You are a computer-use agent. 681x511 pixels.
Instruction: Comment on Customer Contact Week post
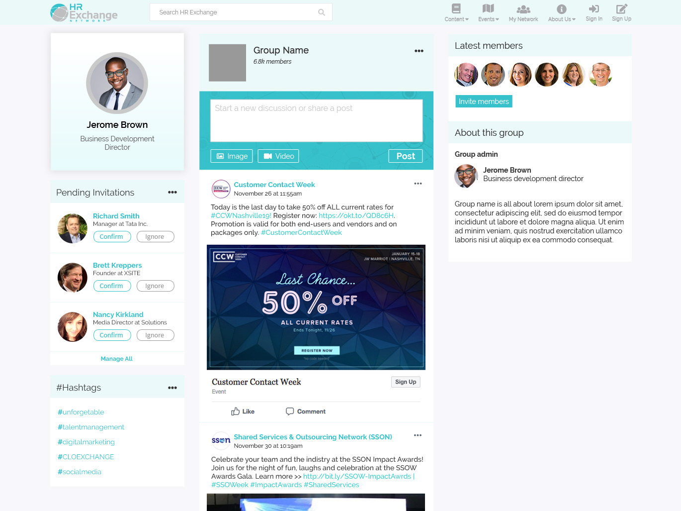coord(306,411)
